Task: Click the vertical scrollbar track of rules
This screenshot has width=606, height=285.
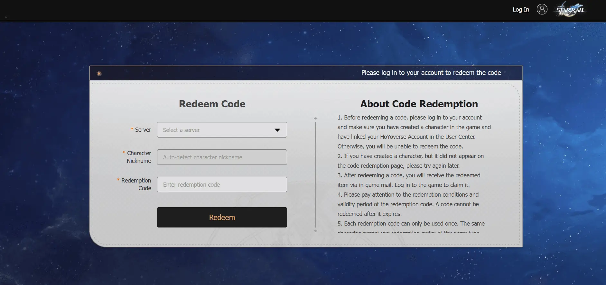Action: point(315,174)
